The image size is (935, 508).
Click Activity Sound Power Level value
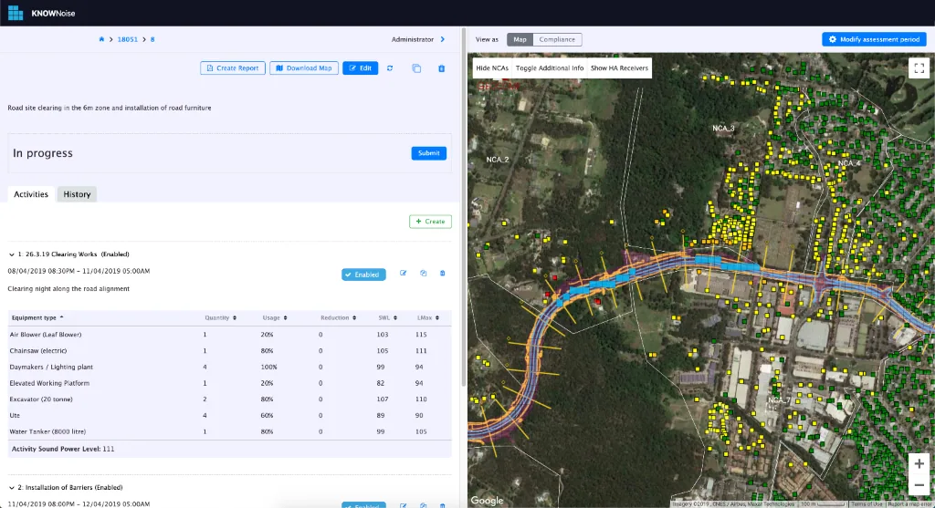108,449
